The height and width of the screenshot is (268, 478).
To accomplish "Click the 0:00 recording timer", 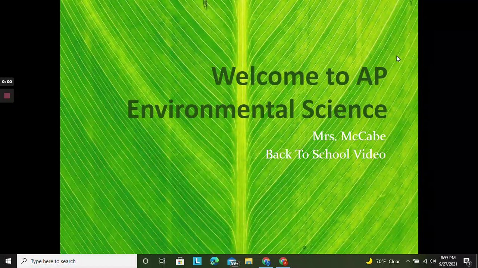I will [7, 82].
